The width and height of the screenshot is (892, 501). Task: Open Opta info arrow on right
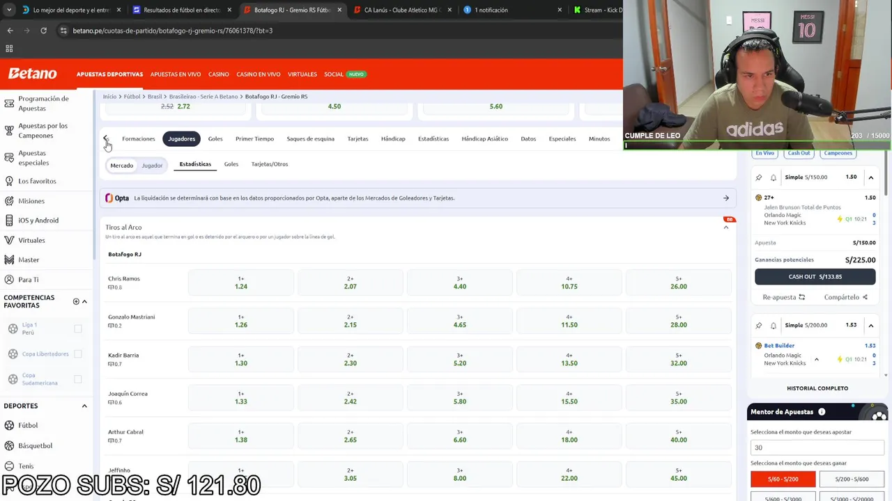[725, 198]
